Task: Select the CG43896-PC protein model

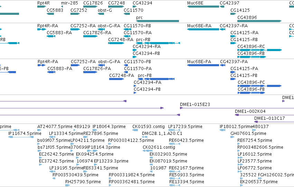Action: [260, 86]
